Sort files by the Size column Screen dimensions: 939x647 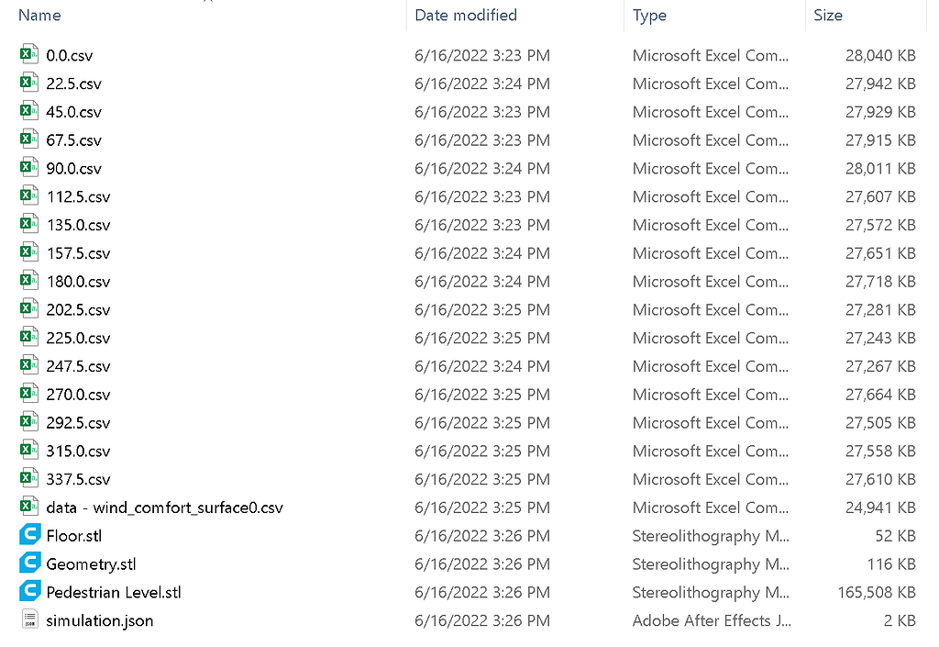coord(826,16)
